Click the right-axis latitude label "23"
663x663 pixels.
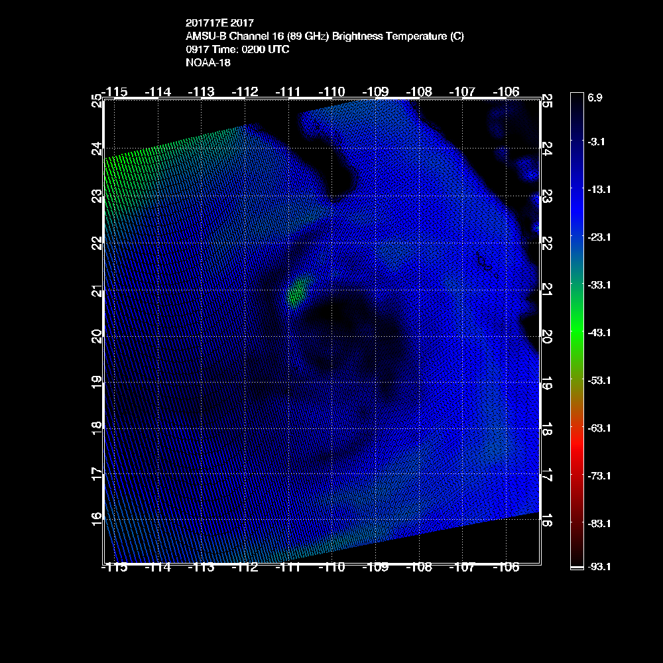[x=547, y=197]
